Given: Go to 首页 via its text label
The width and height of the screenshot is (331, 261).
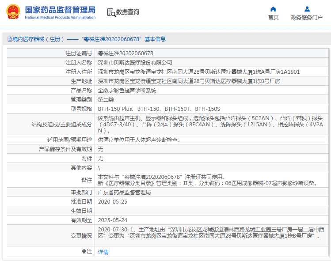Looking at the screenshot, I should click(x=273, y=18).
